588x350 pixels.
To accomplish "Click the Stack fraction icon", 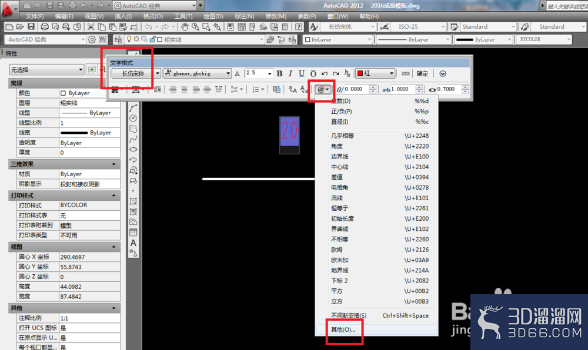I will (348, 74).
